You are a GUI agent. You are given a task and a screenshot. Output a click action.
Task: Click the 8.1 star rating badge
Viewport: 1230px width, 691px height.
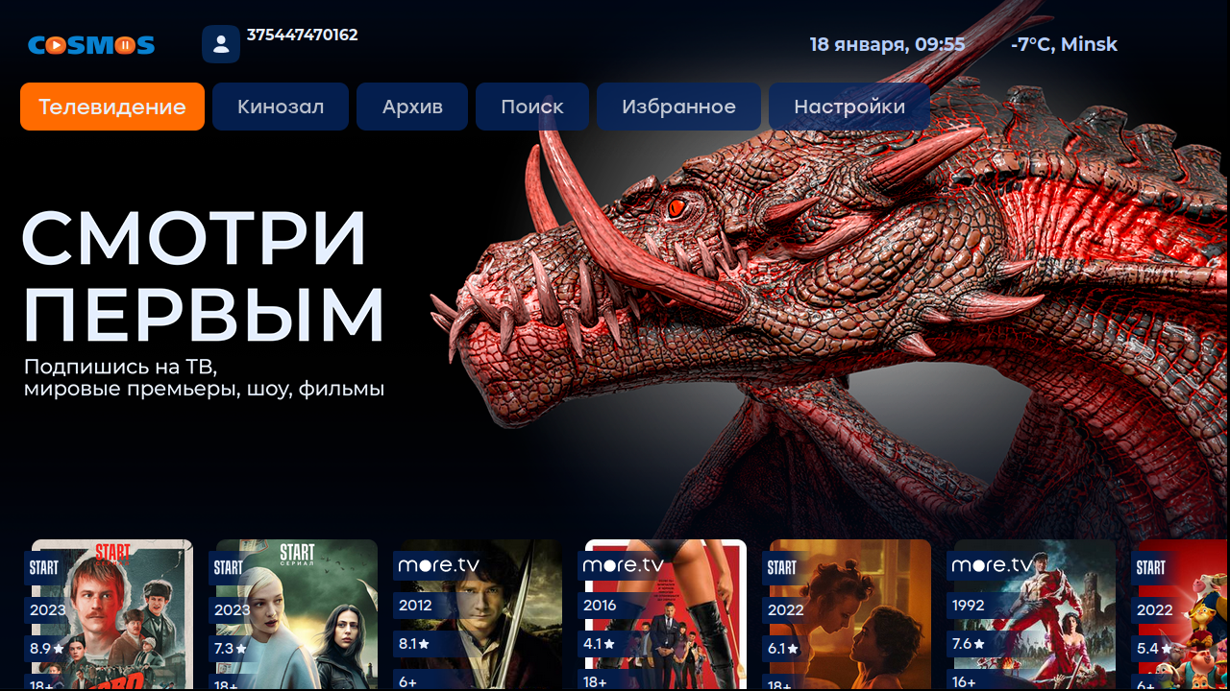click(x=414, y=644)
